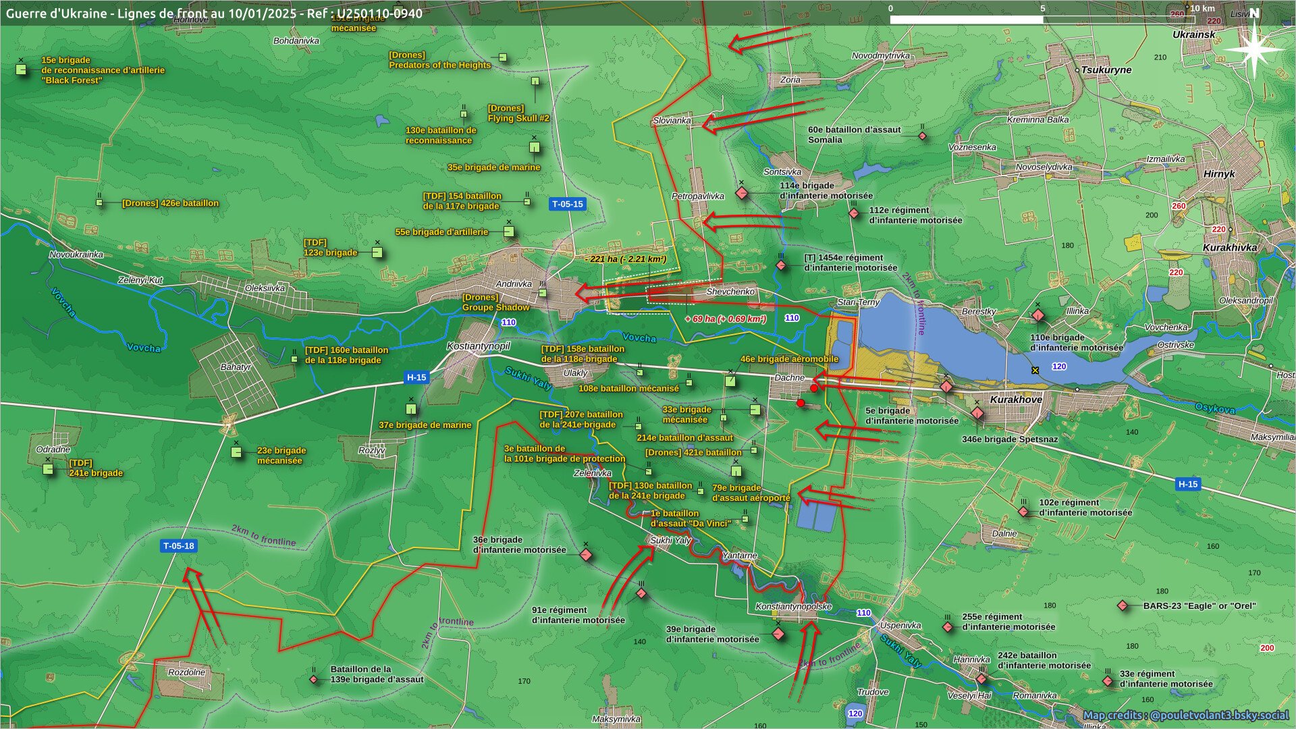
Task: Click the 79e brigade d'assaut aéroporté marker
Action: pyautogui.click(x=736, y=471)
